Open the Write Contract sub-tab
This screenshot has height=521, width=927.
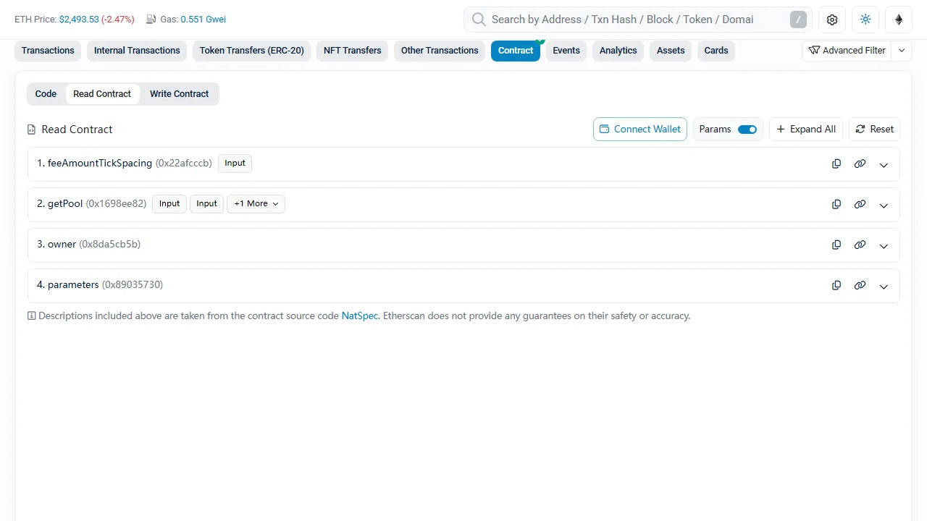point(179,94)
